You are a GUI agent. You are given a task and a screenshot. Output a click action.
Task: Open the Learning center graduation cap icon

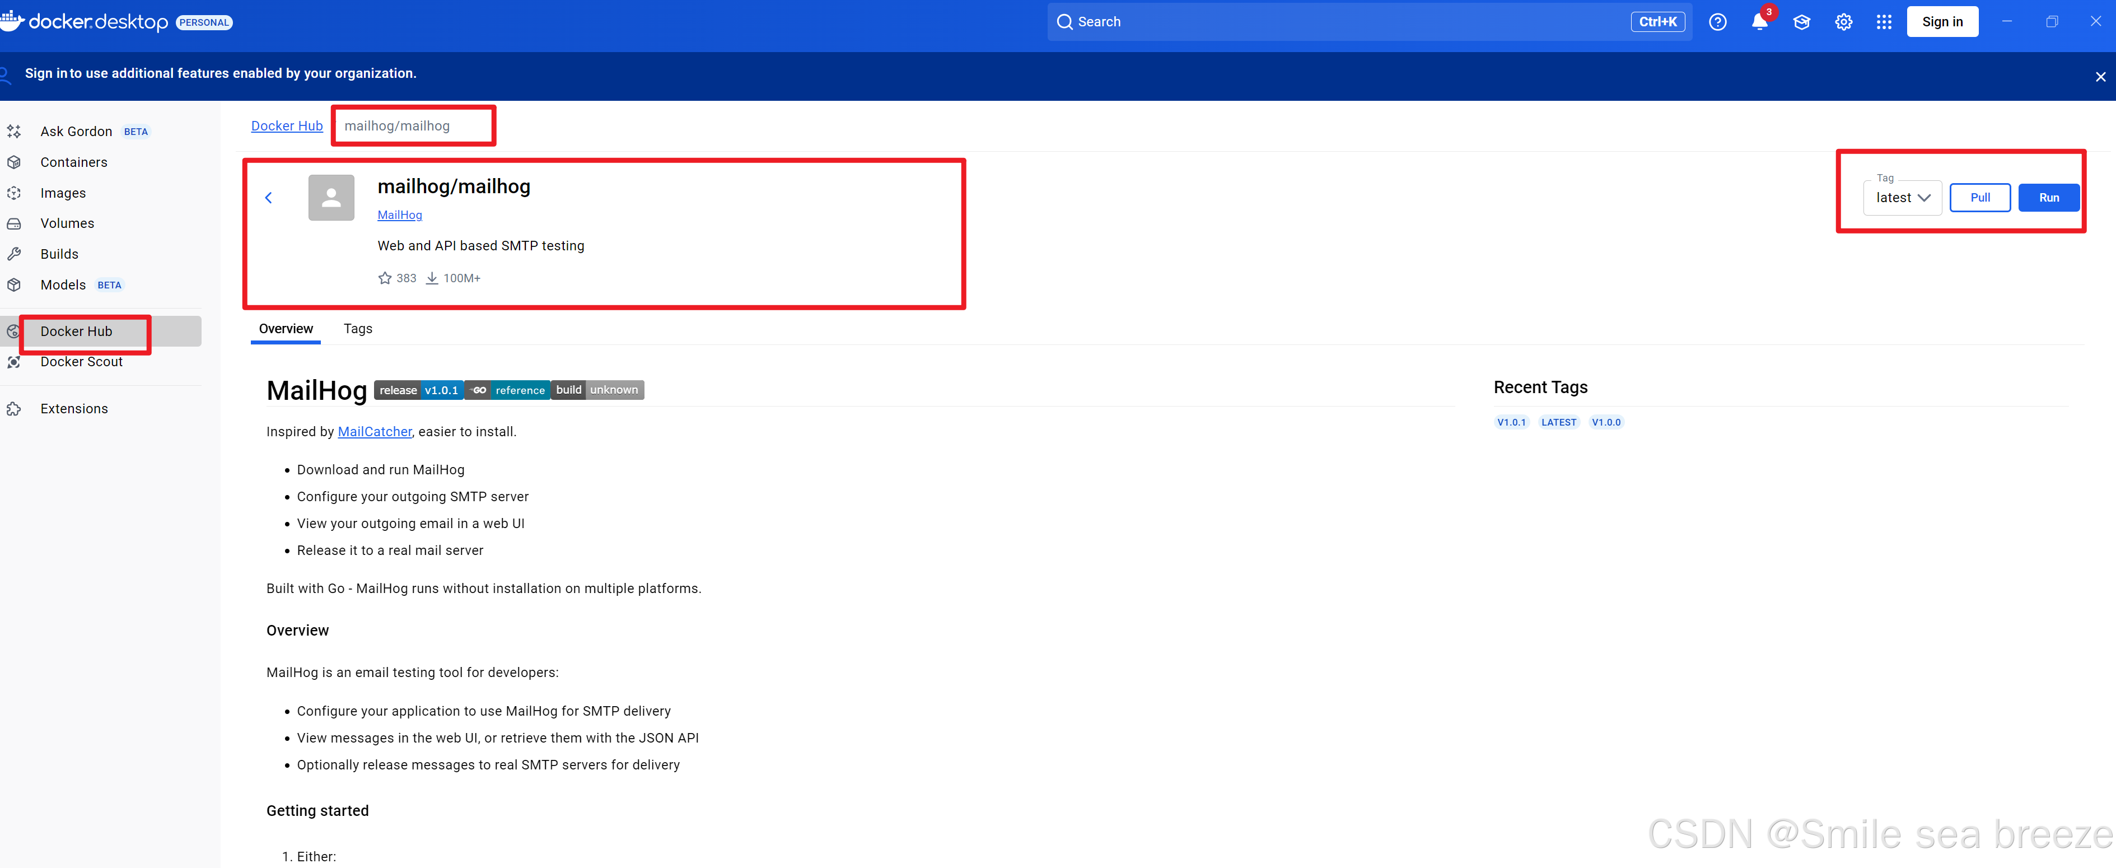(1801, 22)
